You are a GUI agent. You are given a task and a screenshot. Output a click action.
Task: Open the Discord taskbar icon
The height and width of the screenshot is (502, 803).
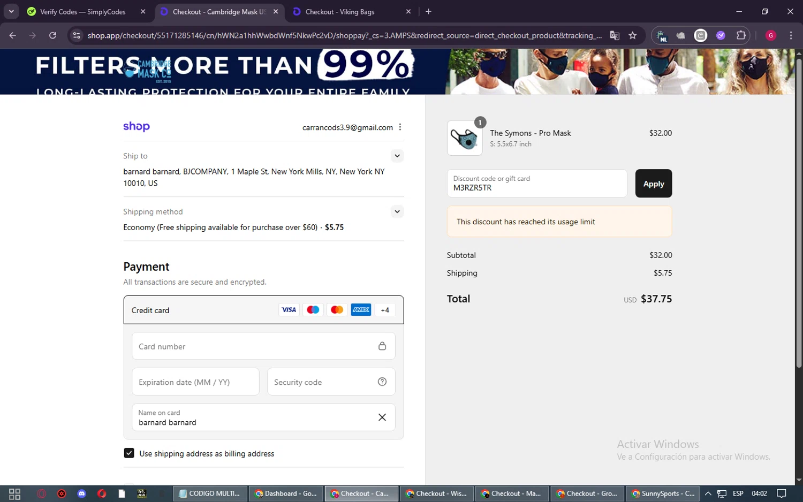[x=81, y=493]
